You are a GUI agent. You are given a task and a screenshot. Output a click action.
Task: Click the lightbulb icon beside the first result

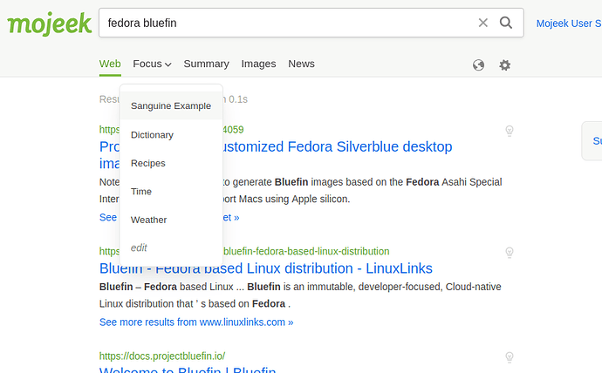[510, 131]
